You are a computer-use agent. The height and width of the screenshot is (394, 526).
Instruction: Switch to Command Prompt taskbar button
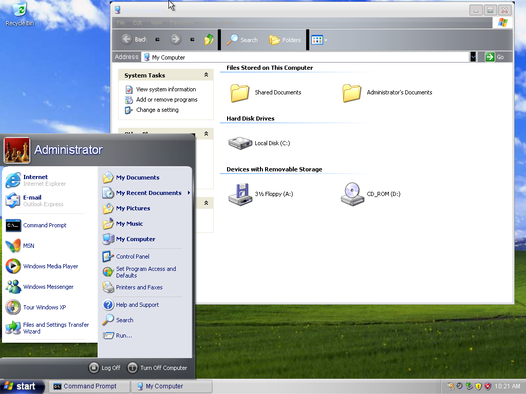(x=89, y=386)
